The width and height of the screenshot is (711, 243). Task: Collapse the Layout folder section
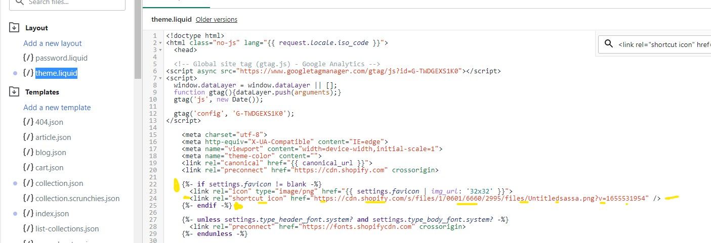click(x=14, y=27)
